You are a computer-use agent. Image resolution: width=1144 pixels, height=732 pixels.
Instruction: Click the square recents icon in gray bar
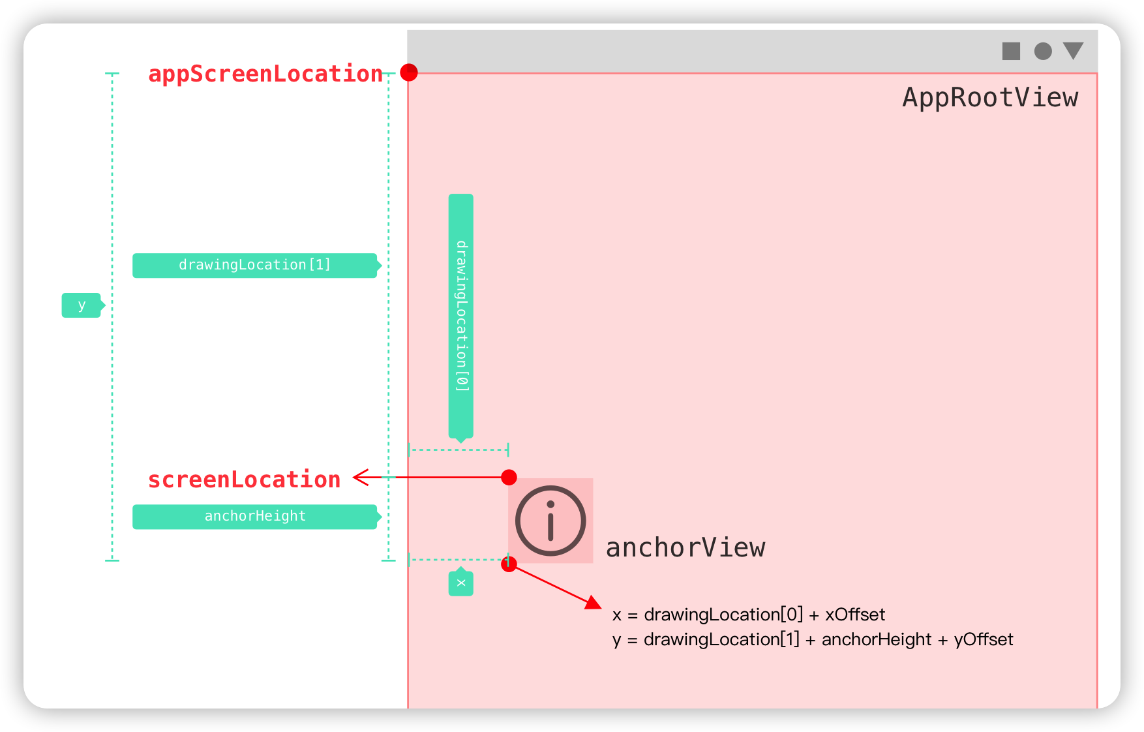coord(1011,51)
